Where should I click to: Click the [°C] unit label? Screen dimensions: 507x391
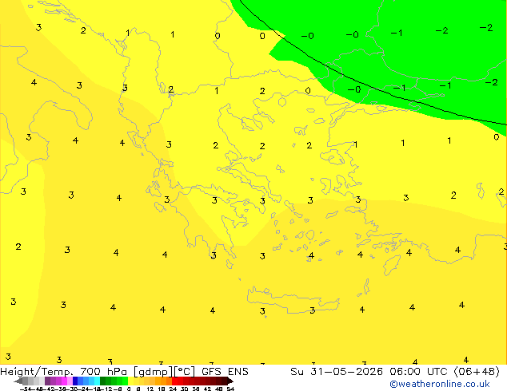pyautogui.click(x=185, y=372)
